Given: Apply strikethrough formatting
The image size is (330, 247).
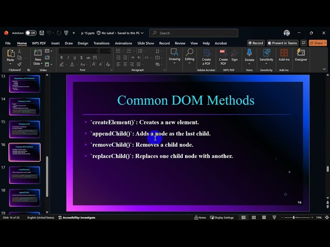Looking at the screenshot, I should tap(88, 58).
